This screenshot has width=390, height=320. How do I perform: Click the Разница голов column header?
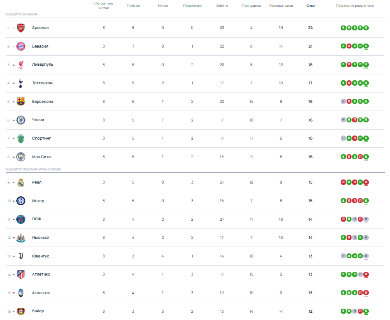point(281,6)
